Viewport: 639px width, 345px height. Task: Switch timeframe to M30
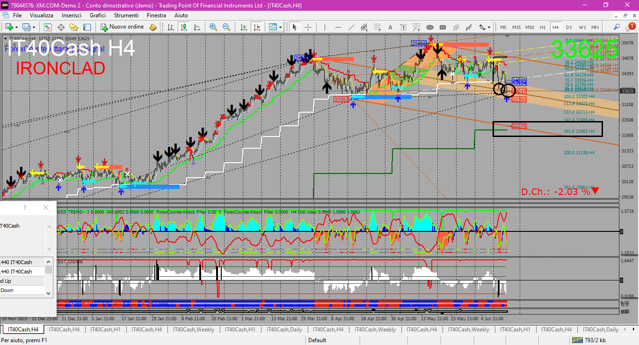click(530, 27)
